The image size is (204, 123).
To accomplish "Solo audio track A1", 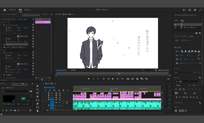I will pos(63,102).
